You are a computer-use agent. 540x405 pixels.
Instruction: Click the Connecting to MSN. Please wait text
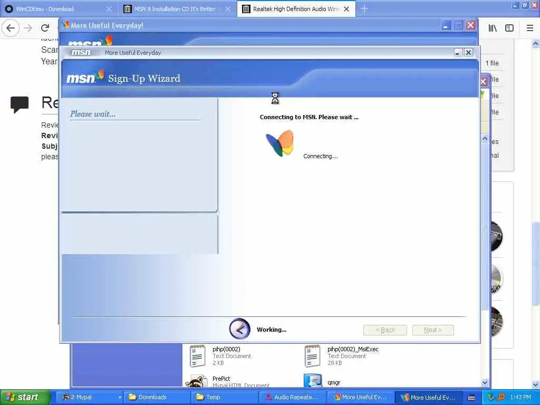(309, 117)
